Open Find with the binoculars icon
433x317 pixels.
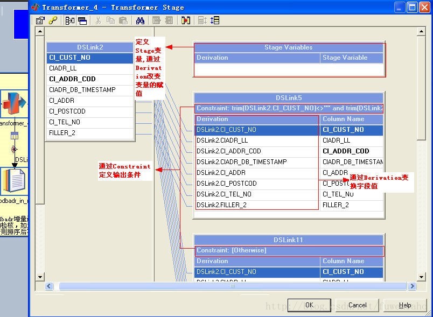click(140, 20)
